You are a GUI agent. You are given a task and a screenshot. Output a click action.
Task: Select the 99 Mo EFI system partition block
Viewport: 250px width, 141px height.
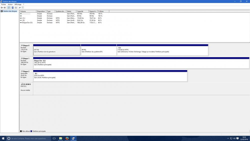[99, 50]
